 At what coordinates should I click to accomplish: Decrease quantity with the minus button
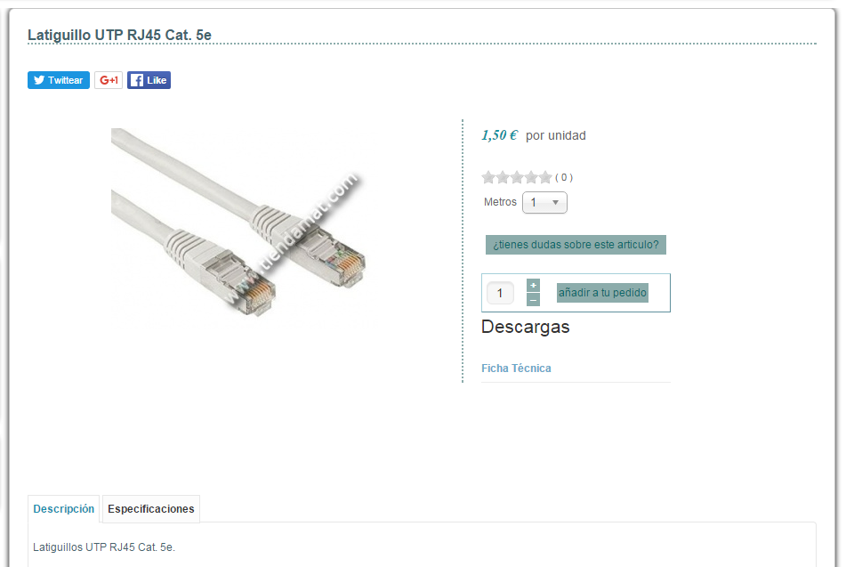coord(533,300)
